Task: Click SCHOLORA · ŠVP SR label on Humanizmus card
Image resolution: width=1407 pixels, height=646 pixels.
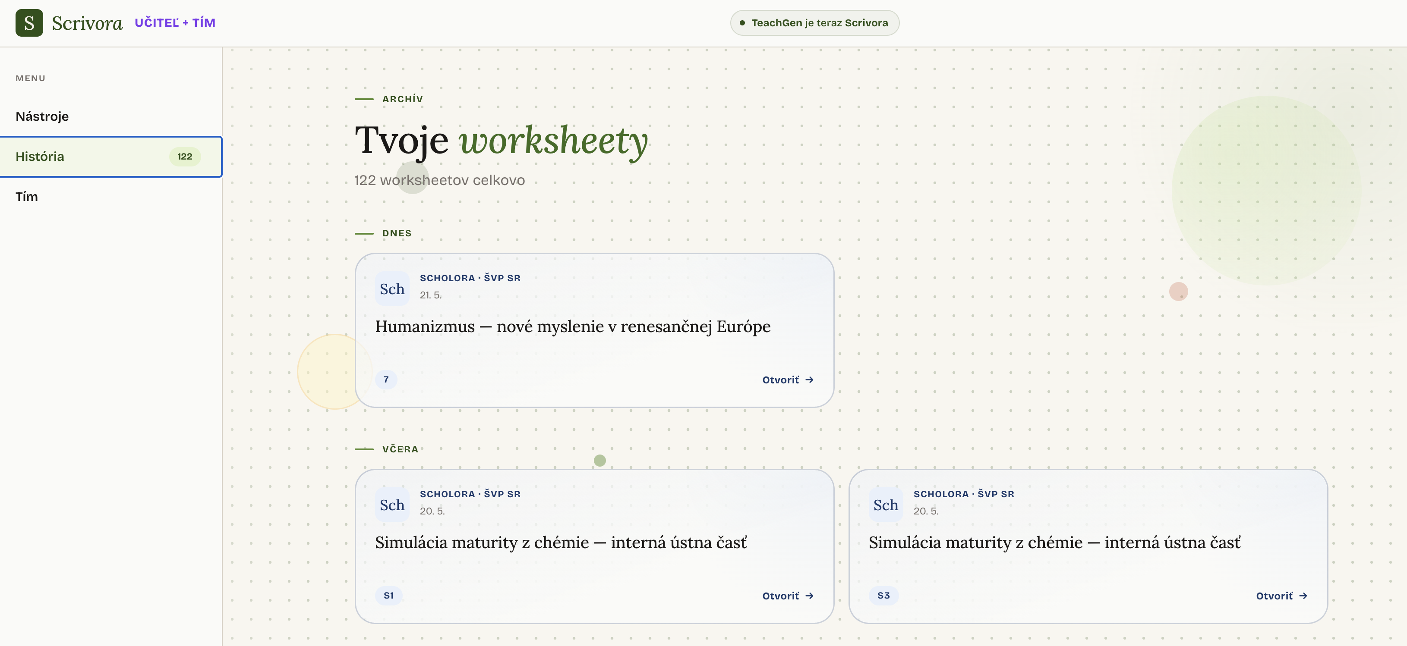Action: [470, 278]
